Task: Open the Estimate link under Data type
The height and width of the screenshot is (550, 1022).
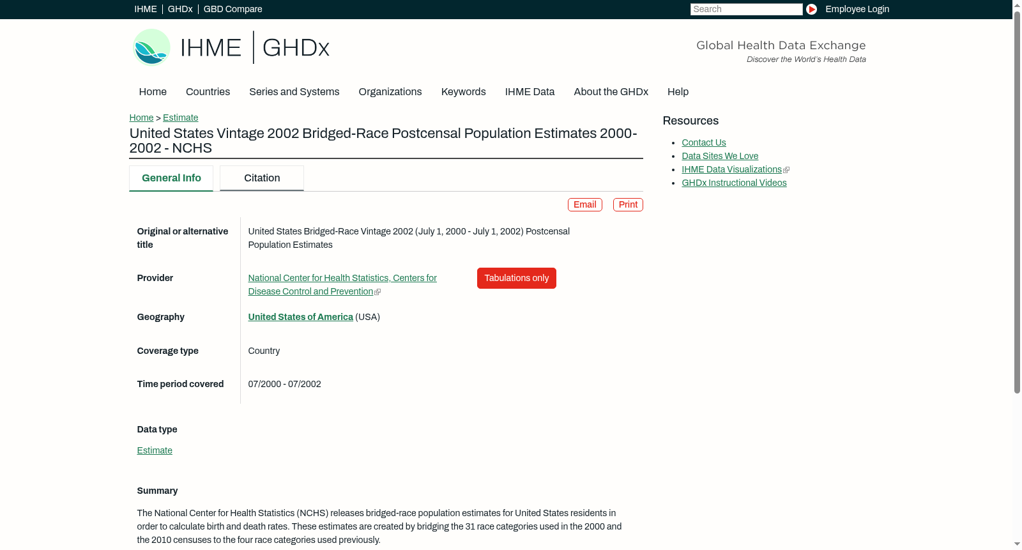Action: 155,450
